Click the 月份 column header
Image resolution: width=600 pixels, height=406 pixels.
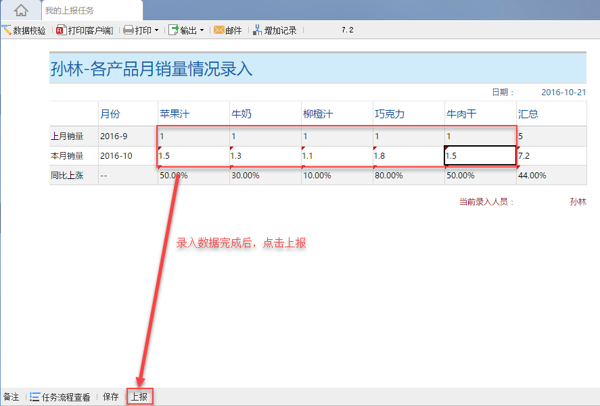pos(128,113)
